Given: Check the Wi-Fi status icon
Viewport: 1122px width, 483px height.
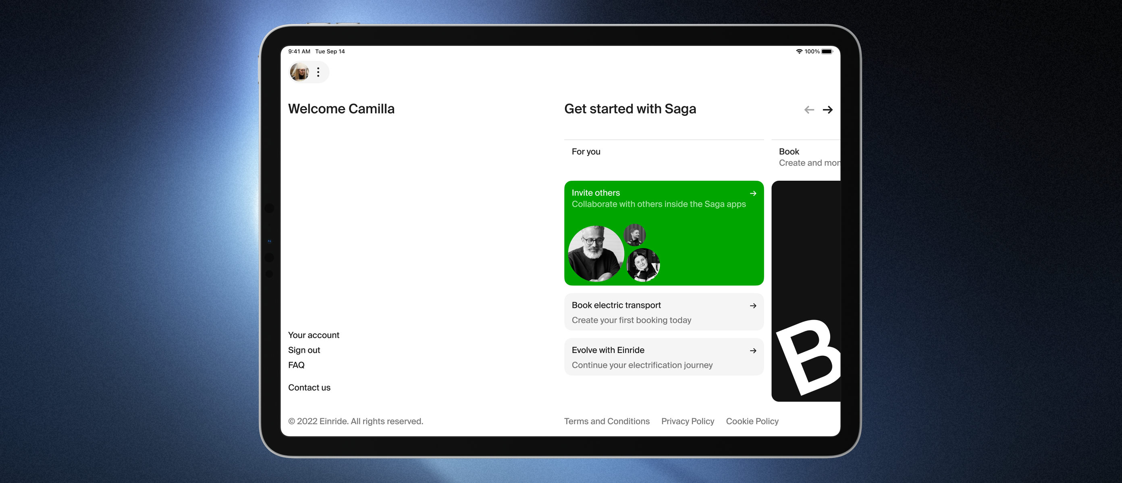Looking at the screenshot, I should pyautogui.click(x=799, y=52).
